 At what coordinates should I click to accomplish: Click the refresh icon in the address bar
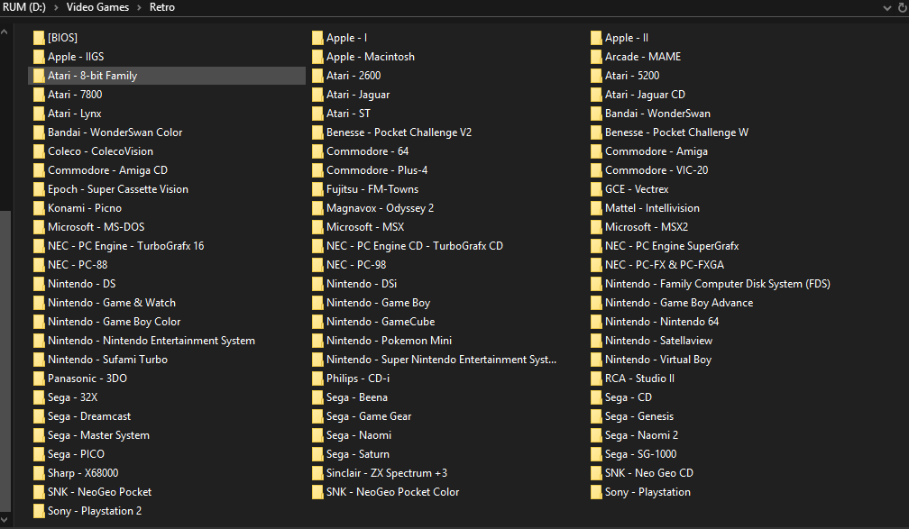tap(900, 8)
